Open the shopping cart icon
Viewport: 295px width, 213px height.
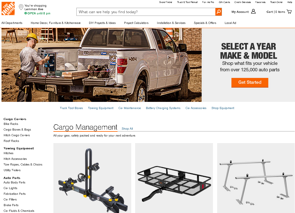(289, 12)
